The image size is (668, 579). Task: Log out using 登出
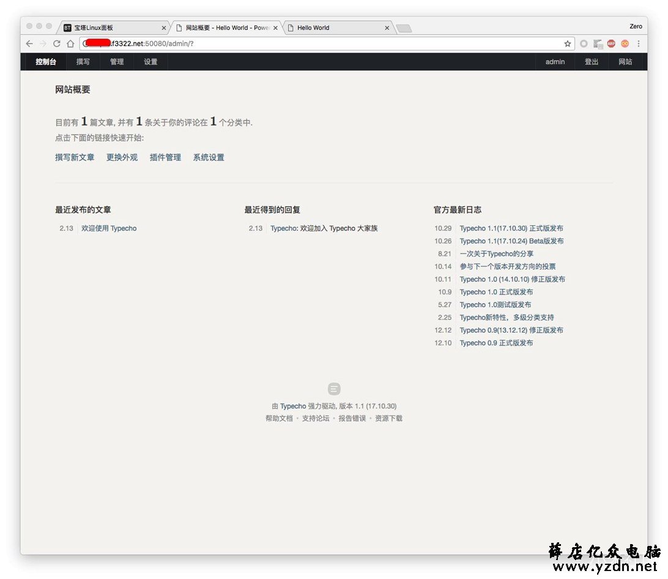point(592,62)
